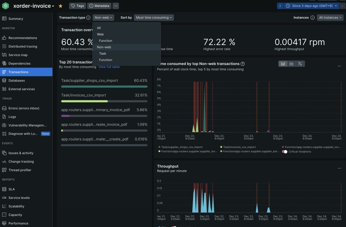
Task: Toggle the Task/supplier_shops_csv_import legend series
Action: (180, 147)
